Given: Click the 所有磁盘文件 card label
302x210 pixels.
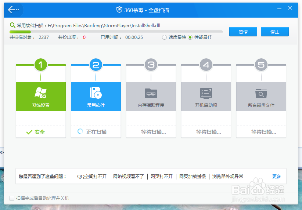Looking at the screenshot, I should 261,105.
